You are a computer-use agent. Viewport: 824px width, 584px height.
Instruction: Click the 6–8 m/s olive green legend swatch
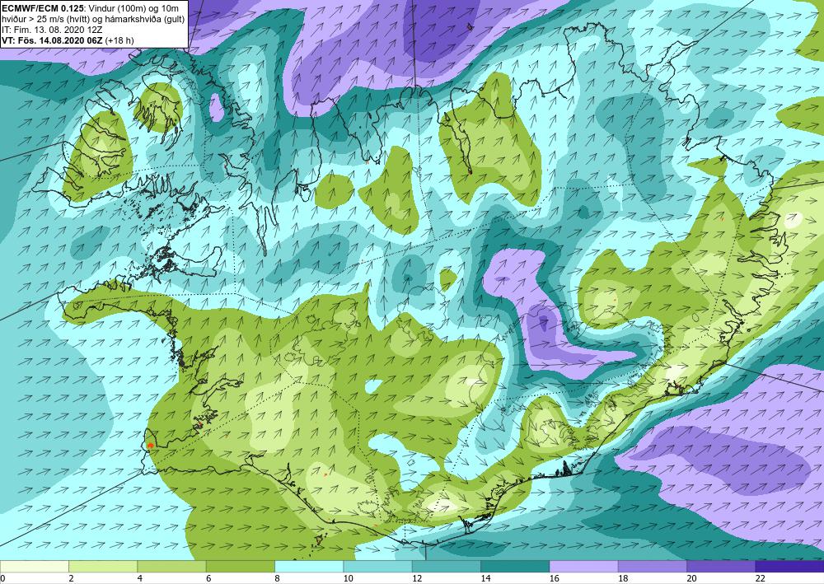tap(240, 566)
